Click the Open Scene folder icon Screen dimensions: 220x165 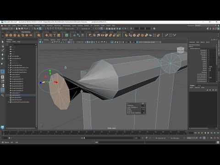click(19, 28)
